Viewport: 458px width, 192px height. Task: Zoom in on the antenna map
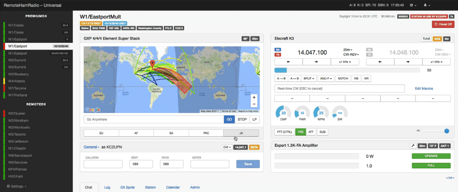(x=254, y=97)
